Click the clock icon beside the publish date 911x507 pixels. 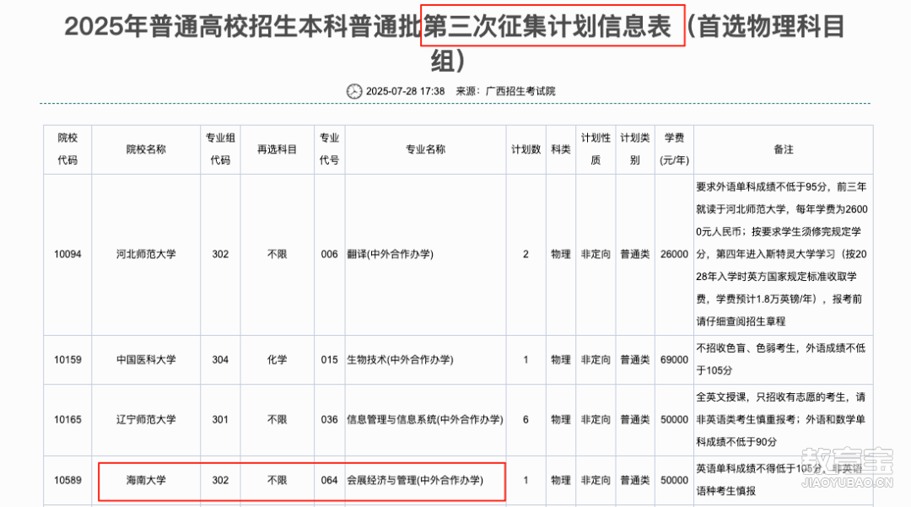pos(353,91)
